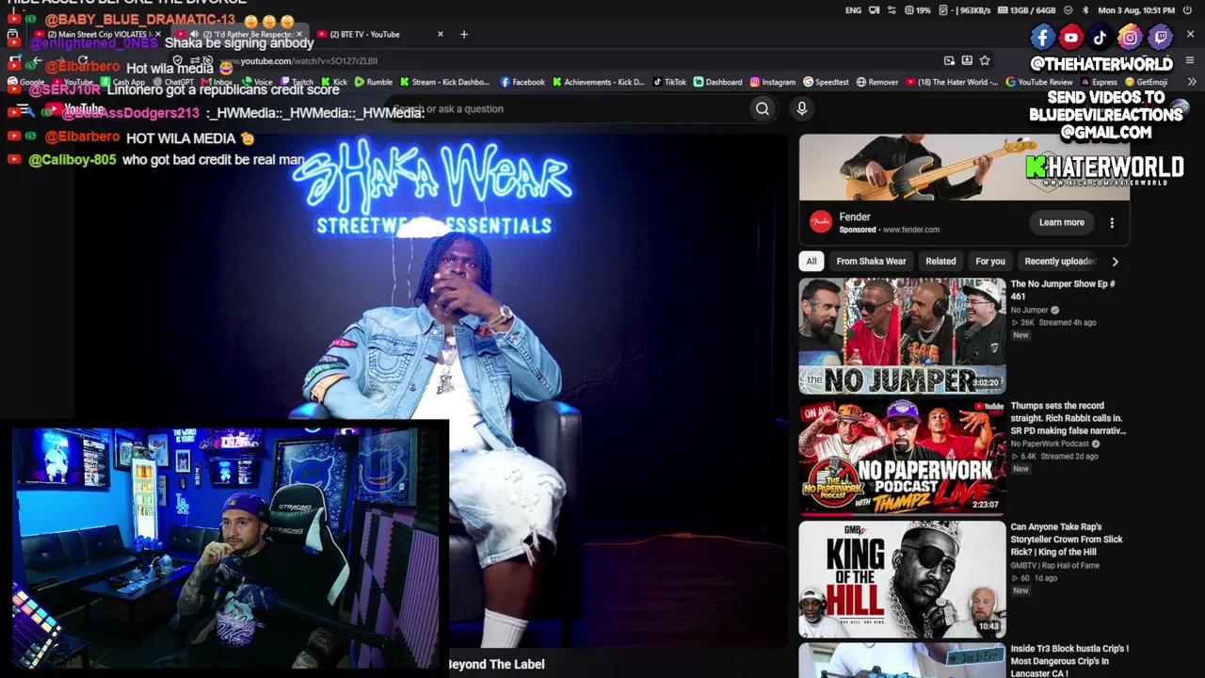Bookmark this page with the star icon

(985, 60)
